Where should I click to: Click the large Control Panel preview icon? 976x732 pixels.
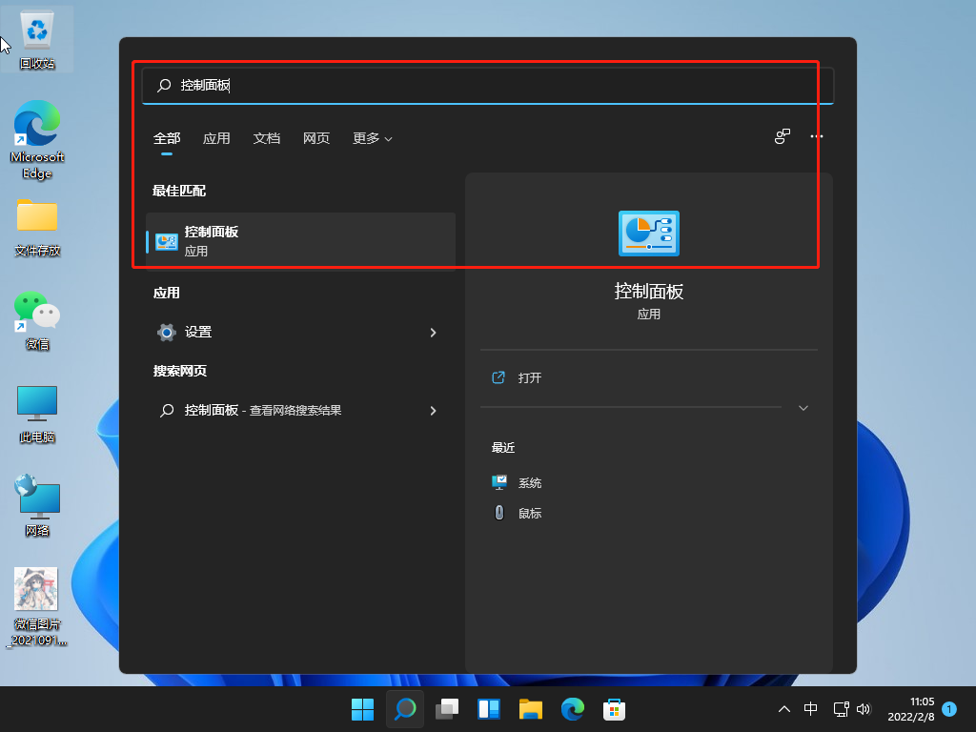[649, 233]
